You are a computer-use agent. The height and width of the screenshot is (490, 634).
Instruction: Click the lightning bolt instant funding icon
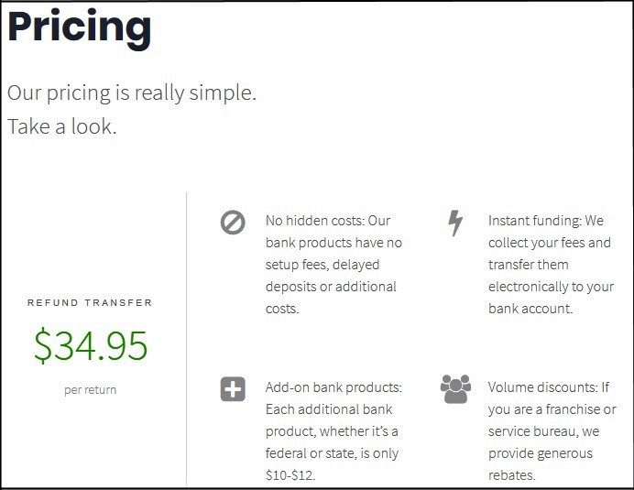click(x=454, y=223)
